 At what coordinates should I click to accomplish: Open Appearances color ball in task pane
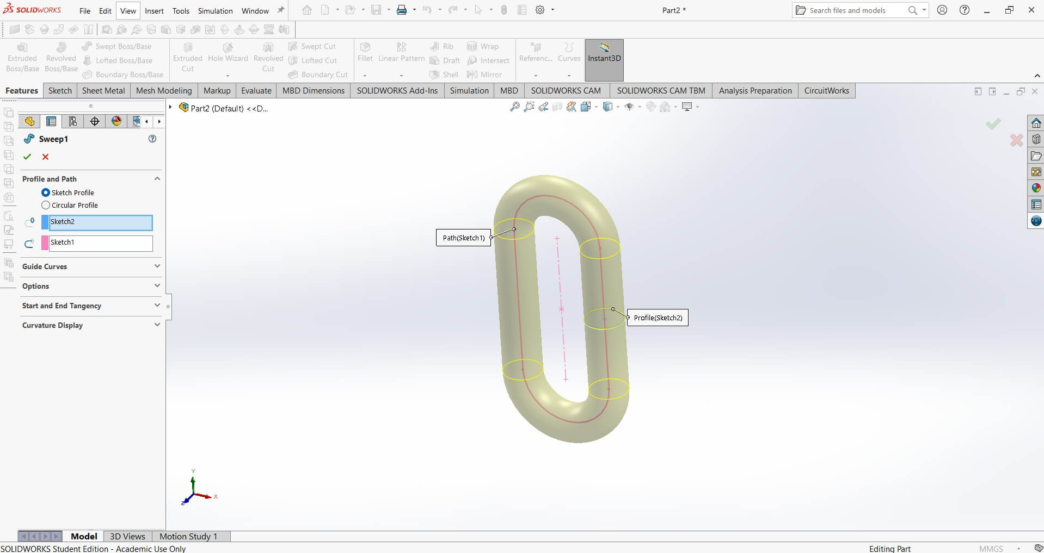(1036, 188)
